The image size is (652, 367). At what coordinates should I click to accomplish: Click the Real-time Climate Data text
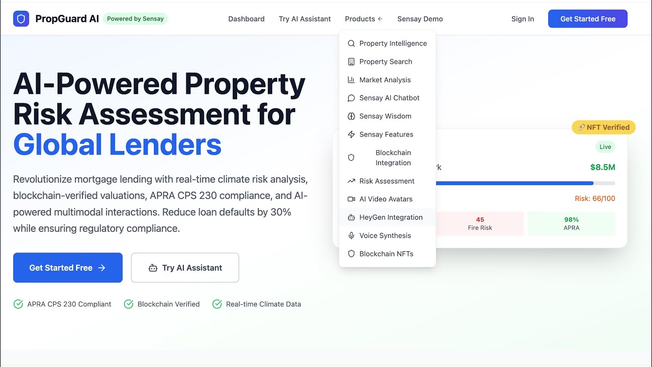263,304
